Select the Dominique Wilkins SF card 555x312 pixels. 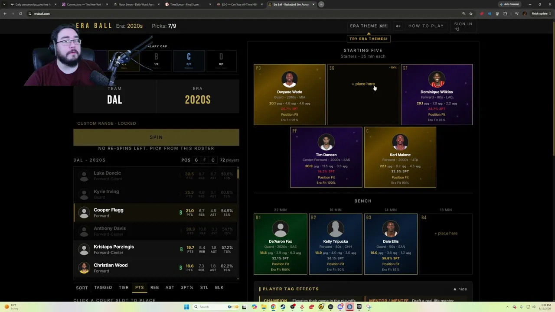pyautogui.click(x=437, y=94)
